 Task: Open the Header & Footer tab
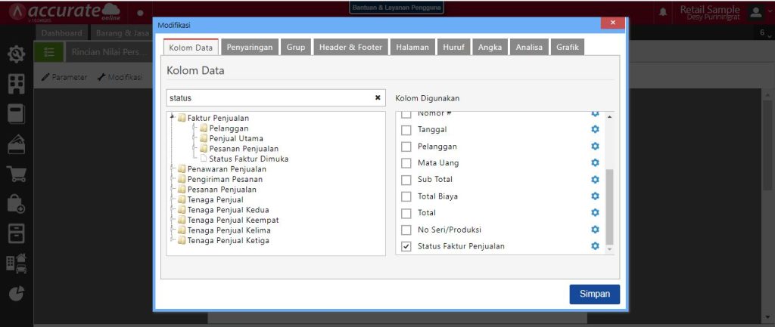coord(350,47)
